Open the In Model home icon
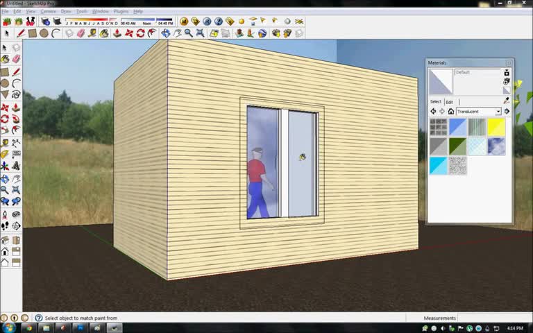 click(x=450, y=112)
